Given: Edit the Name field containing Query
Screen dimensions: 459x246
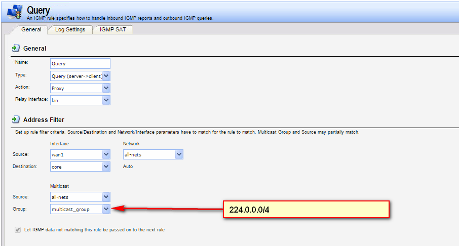Looking at the screenshot, I should (x=80, y=63).
